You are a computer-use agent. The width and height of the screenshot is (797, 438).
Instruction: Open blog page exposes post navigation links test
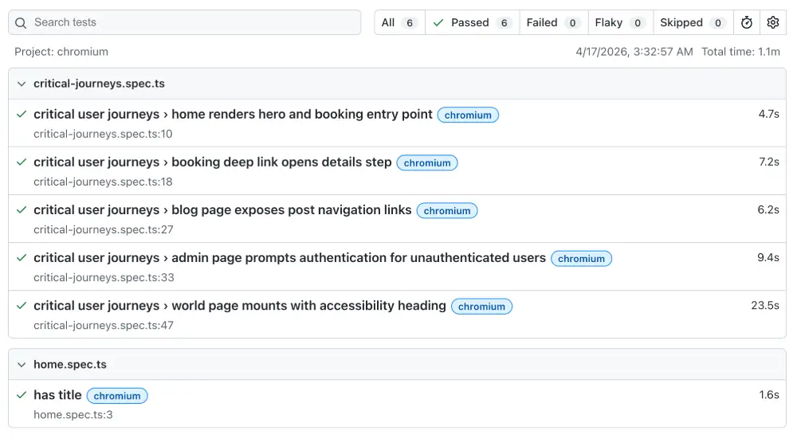pyautogui.click(x=222, y=210)
